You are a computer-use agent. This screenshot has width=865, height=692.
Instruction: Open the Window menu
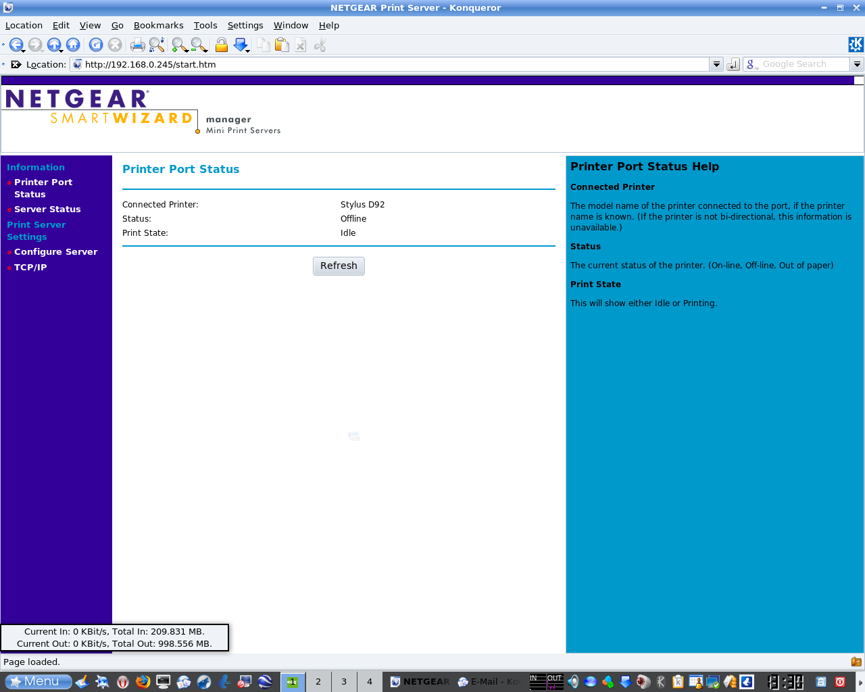pyautogui.click(x=291, y=26)
